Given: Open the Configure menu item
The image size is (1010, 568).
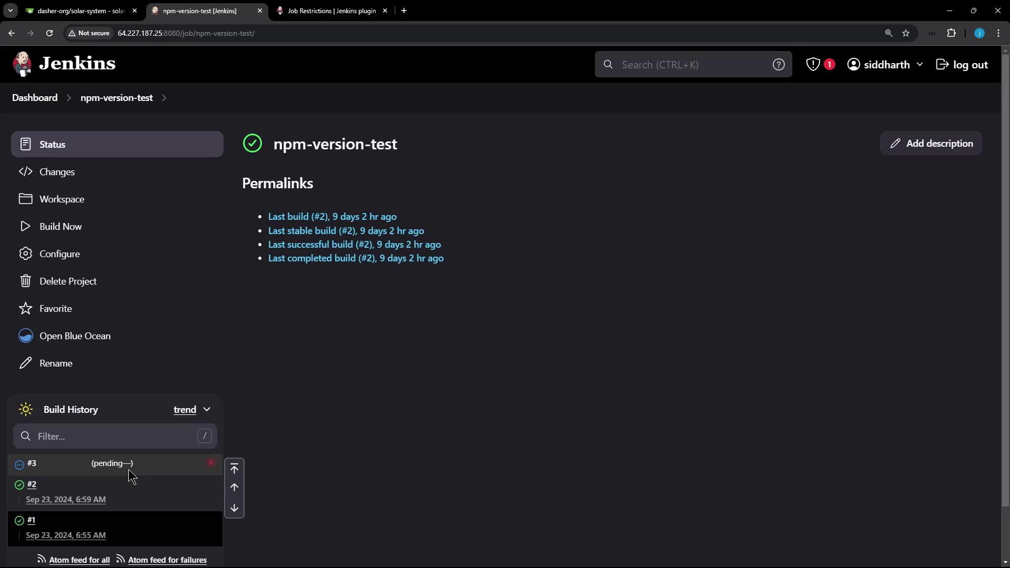Looking at the screenshot, I should 59,254.
